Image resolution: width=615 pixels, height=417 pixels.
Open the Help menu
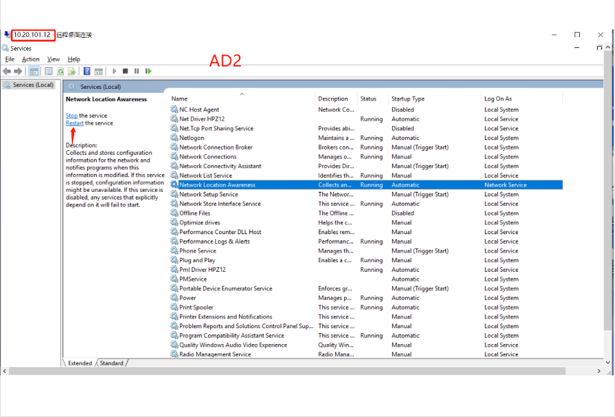pos(74,59)
